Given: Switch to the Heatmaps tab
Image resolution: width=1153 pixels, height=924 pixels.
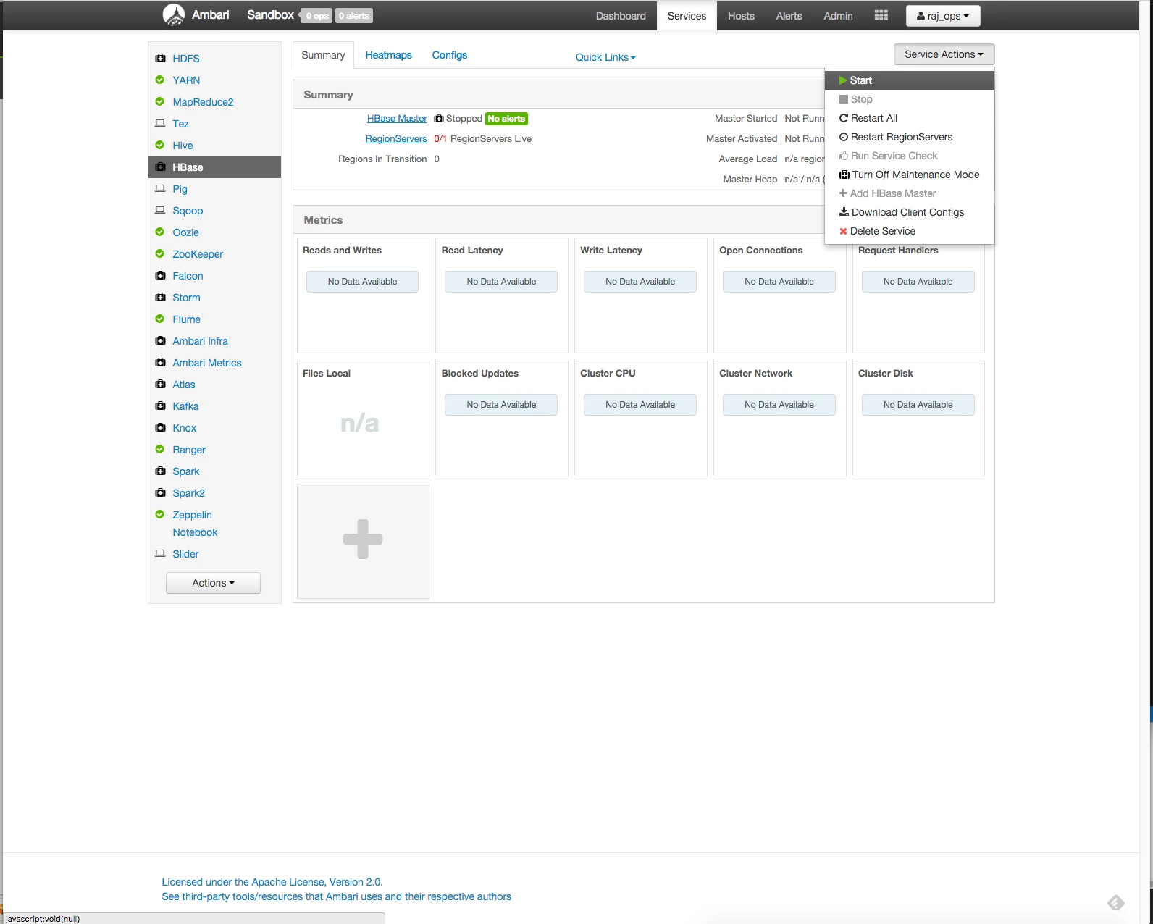Looking at the screenshot, I should (x=388, y=55).
